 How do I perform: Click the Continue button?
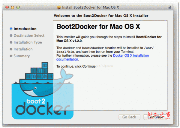155,117
